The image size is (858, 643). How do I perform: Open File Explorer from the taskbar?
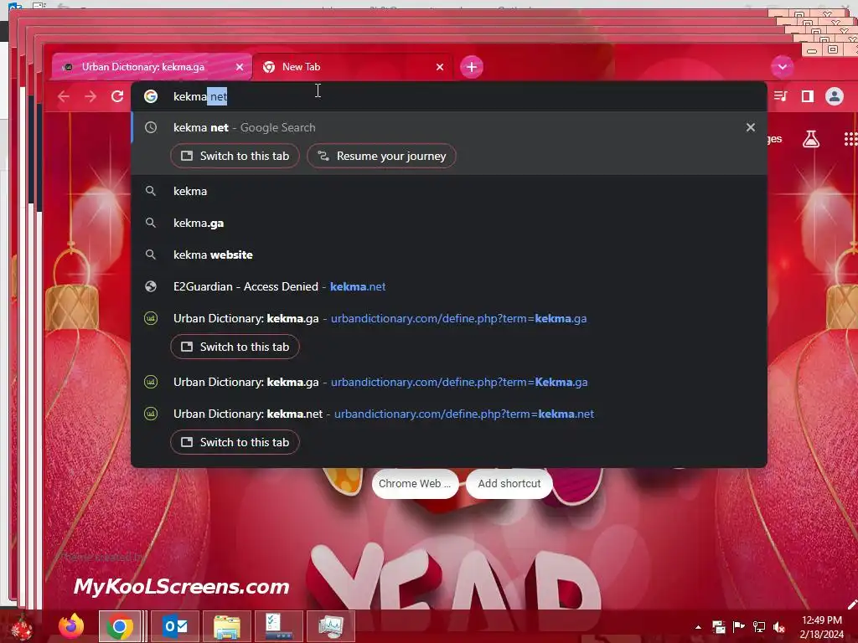(226, 626)
